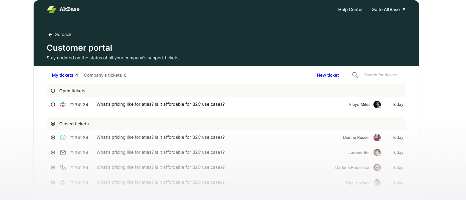The image size is (466, 200).
Task: Click the Go back link
Action: pyautogui.click(x=60, y=35)
